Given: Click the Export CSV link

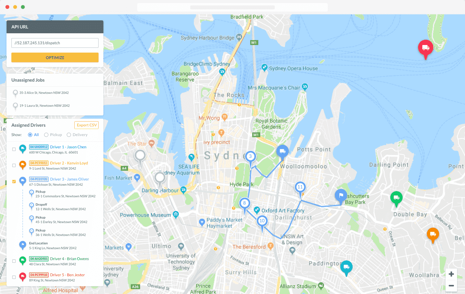Looking at the screenshot, I should tap(86, 125).
